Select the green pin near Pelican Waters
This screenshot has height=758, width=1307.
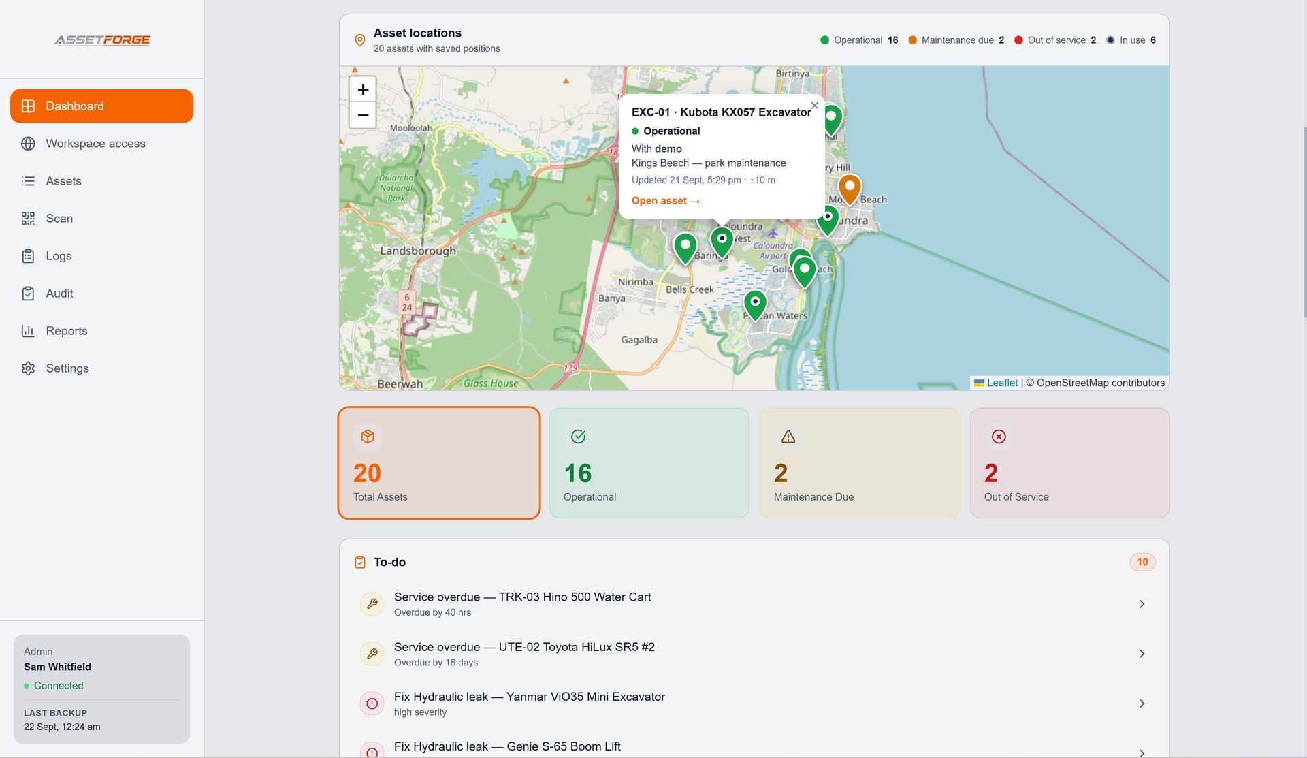point(755,305)
